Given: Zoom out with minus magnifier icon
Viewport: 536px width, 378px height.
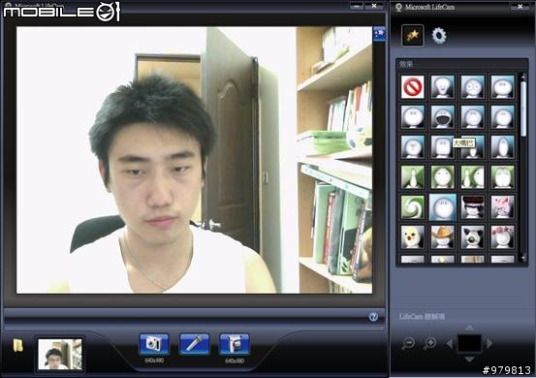Looking at the screenshot, I should (408, 343).
